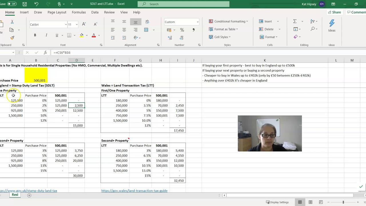Open the Ribbon Display Options icon
This screenshot has width=366, height=206.
click(x=333, y=4)
